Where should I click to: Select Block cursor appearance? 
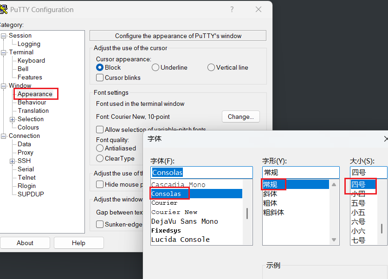[100, 67]
